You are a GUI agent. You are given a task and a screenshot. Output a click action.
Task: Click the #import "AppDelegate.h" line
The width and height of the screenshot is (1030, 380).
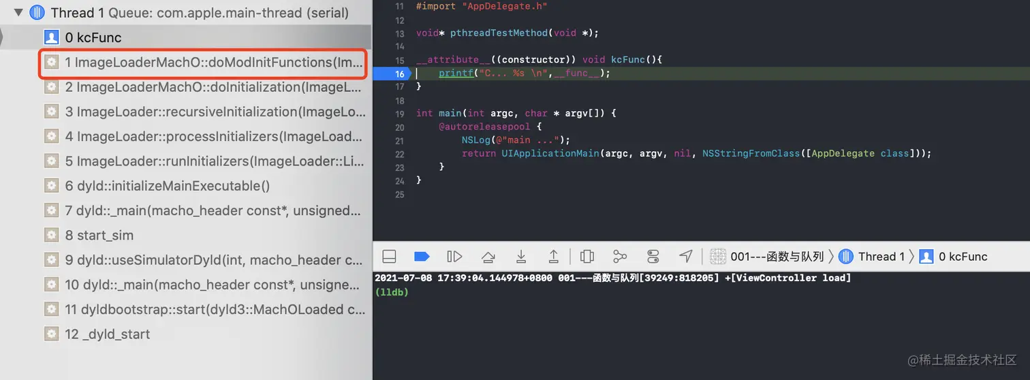[x=482, y=6]
